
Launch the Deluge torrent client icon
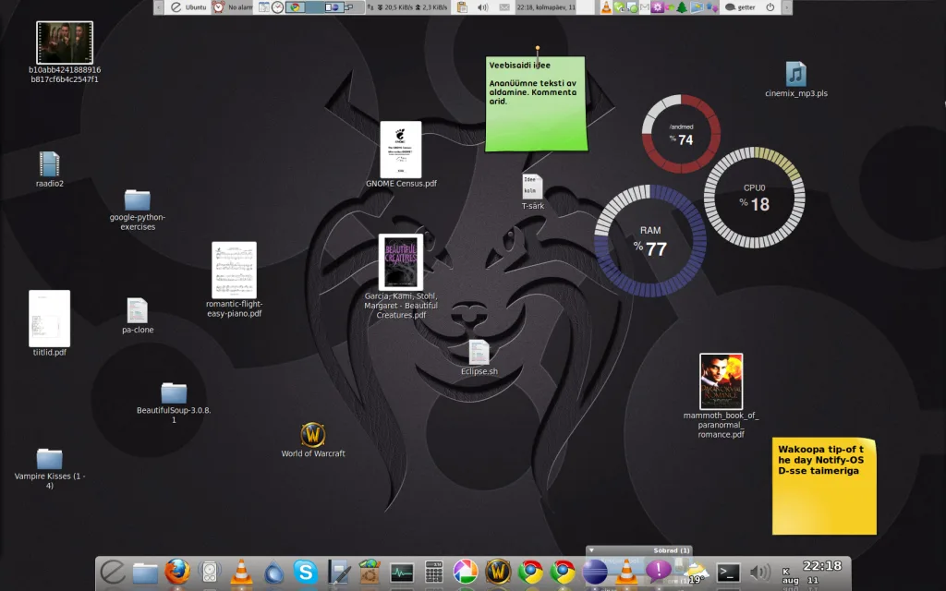coord(273,573)
